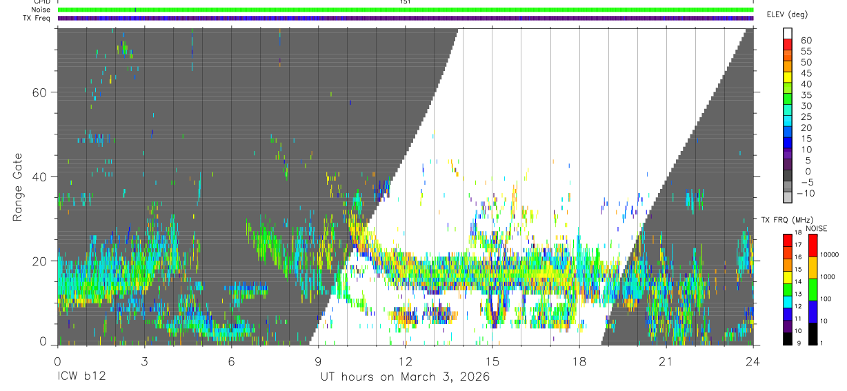Click the blue segment of NOISE color bar

813,311
